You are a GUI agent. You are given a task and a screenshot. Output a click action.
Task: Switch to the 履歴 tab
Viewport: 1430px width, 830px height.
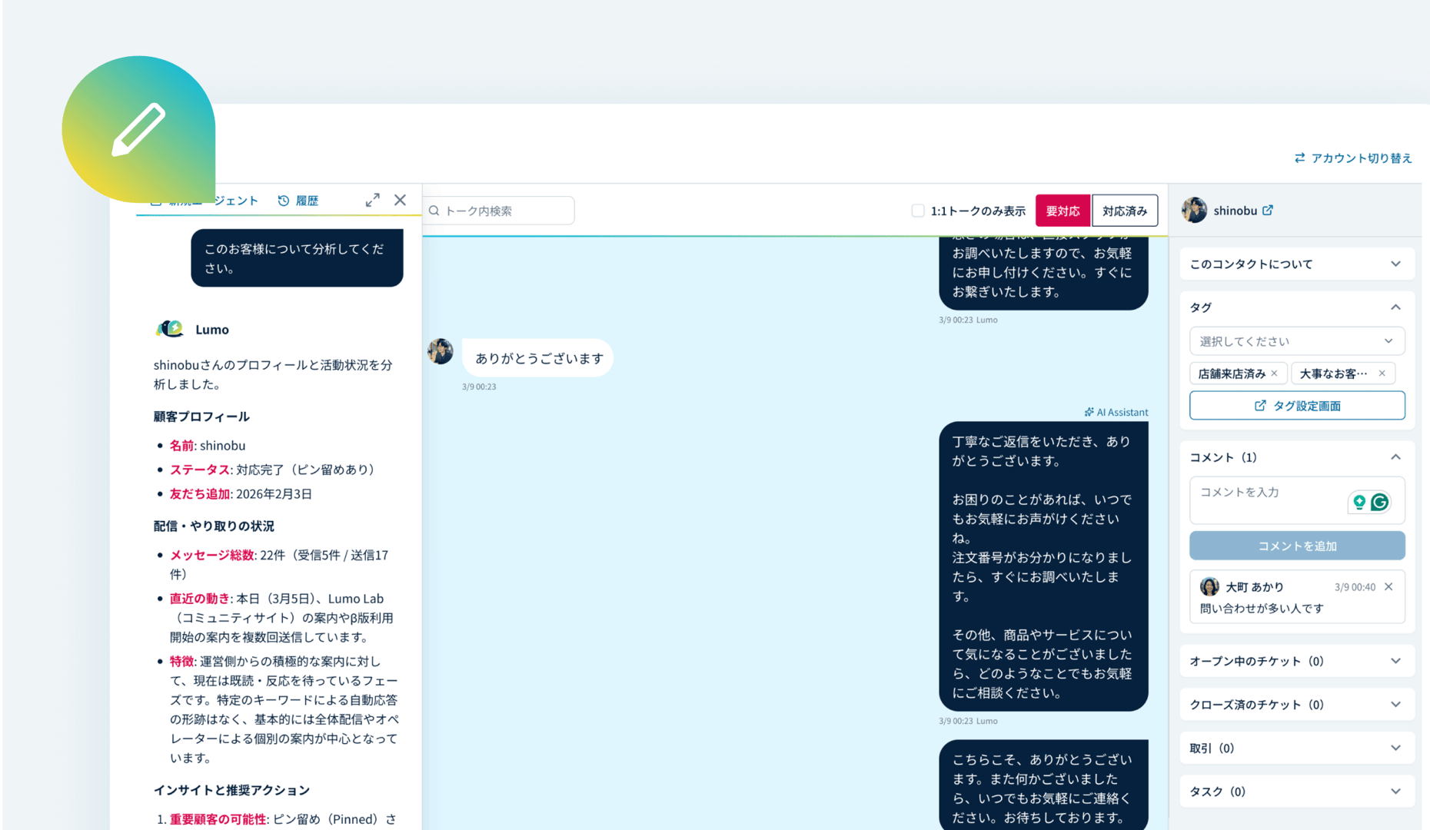(298, 201)
